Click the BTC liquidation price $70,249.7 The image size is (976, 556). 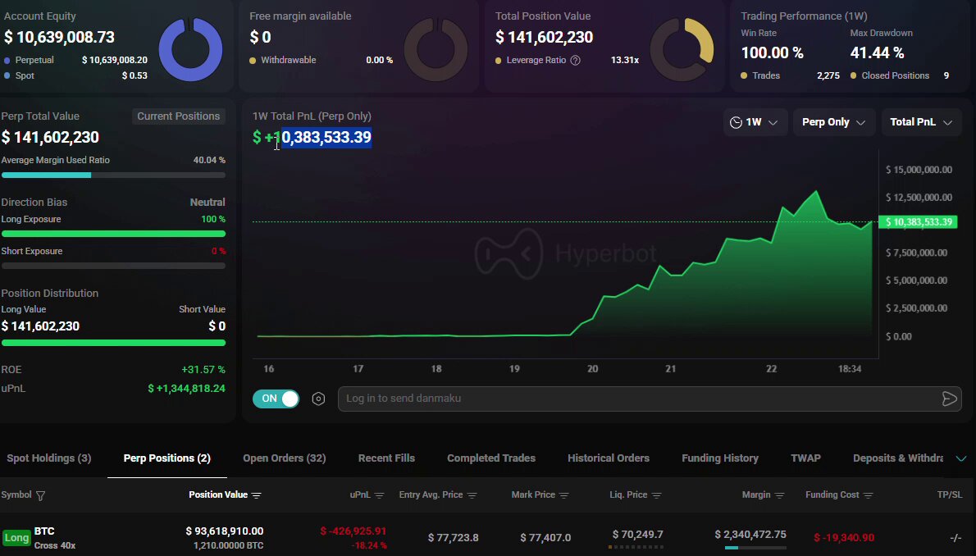(x=637, y=535)
